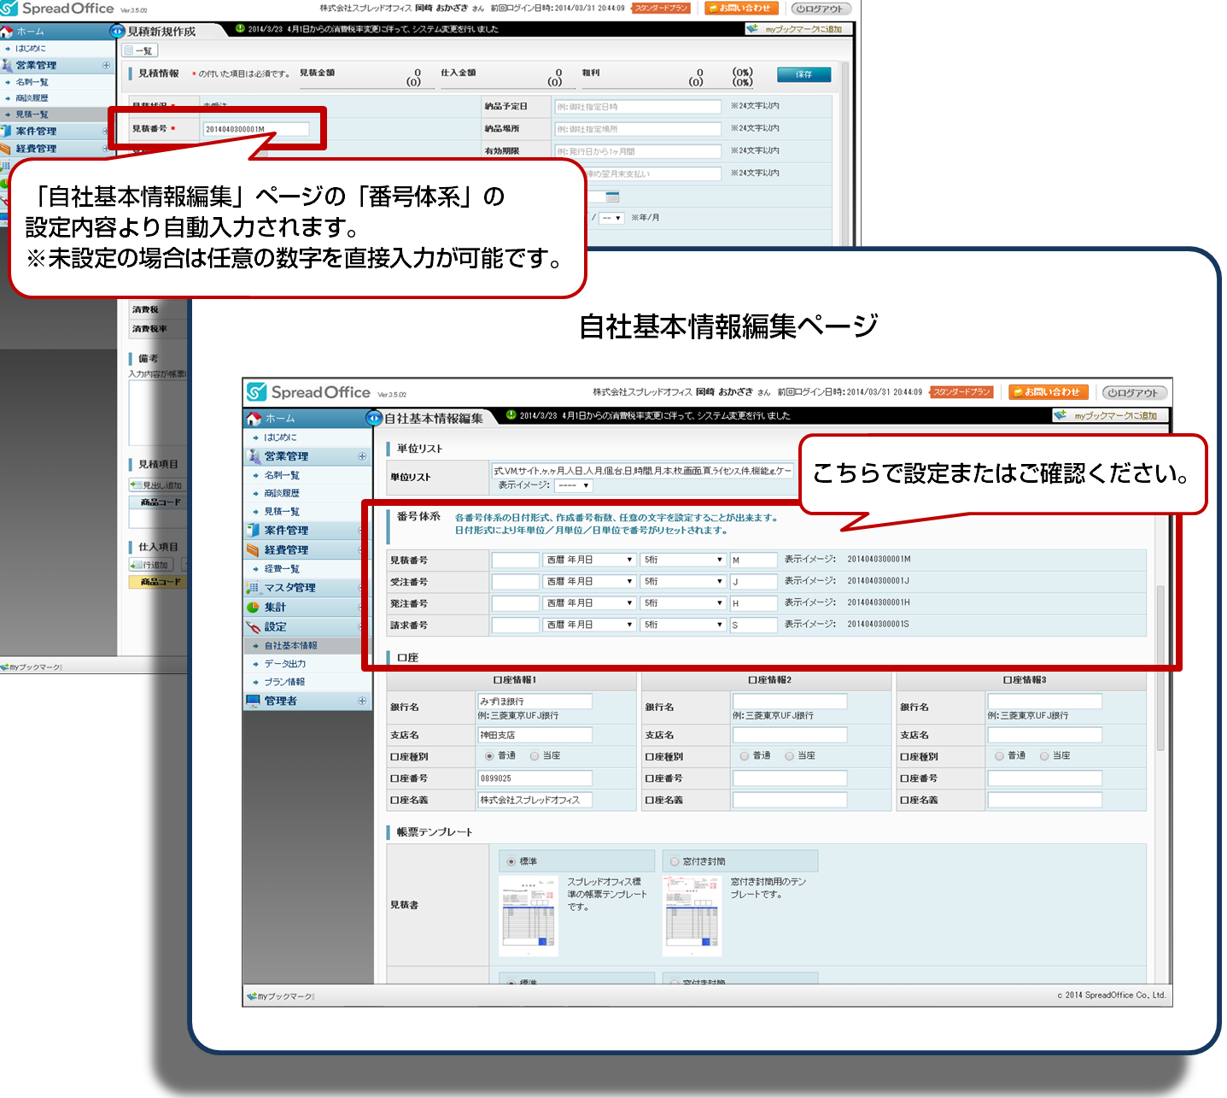Click 見積番号 field in back window
The width and height of the screenshot is (1227, 1098).
(x=256, y=129)
